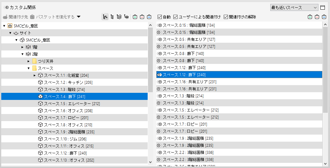Expand the つり天井 folder
Viewport: 330px width, 168px height.
(29, 61)
